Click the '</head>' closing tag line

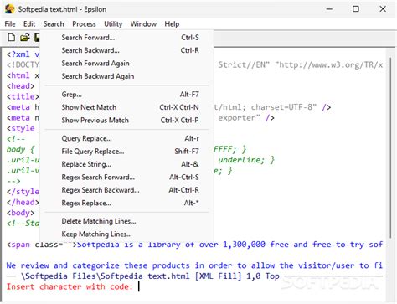[x=23, y=202]
